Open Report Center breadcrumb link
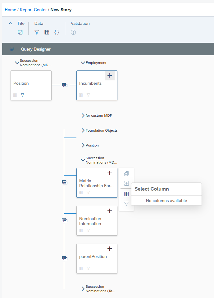 coord(33,10)
